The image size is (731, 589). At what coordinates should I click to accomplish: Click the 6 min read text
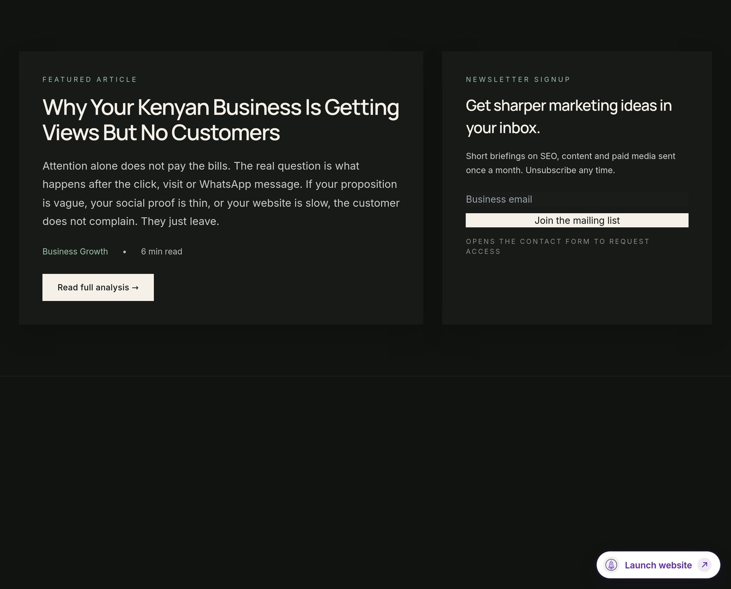pyautogui.click(x=162, y=252)
